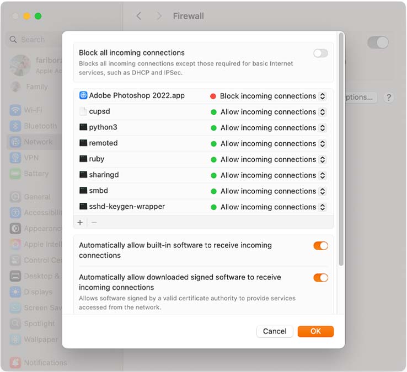407x372 pixels.
Task: Enable Block all incoming connections toggle
Action: point(320,53)
